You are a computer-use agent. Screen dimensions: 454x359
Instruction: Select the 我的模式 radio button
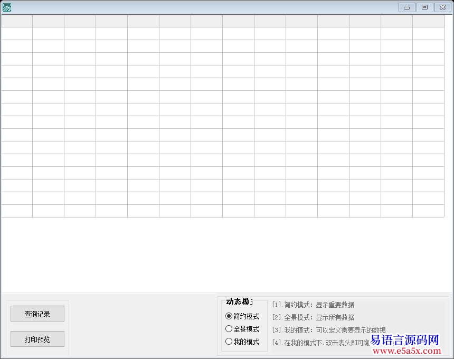tap(228, 341)
